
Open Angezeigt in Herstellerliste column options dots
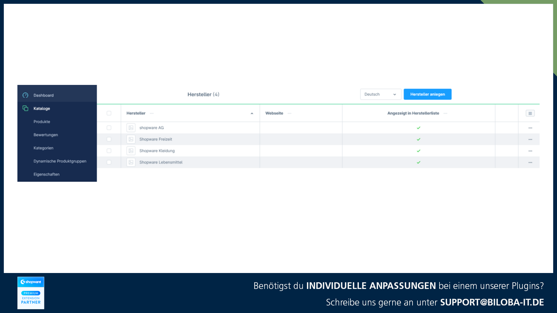click(445, 113)
